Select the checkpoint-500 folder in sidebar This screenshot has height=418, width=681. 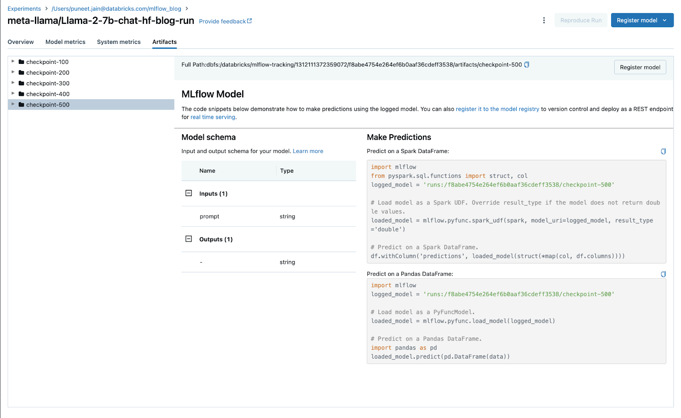point(47,104)
